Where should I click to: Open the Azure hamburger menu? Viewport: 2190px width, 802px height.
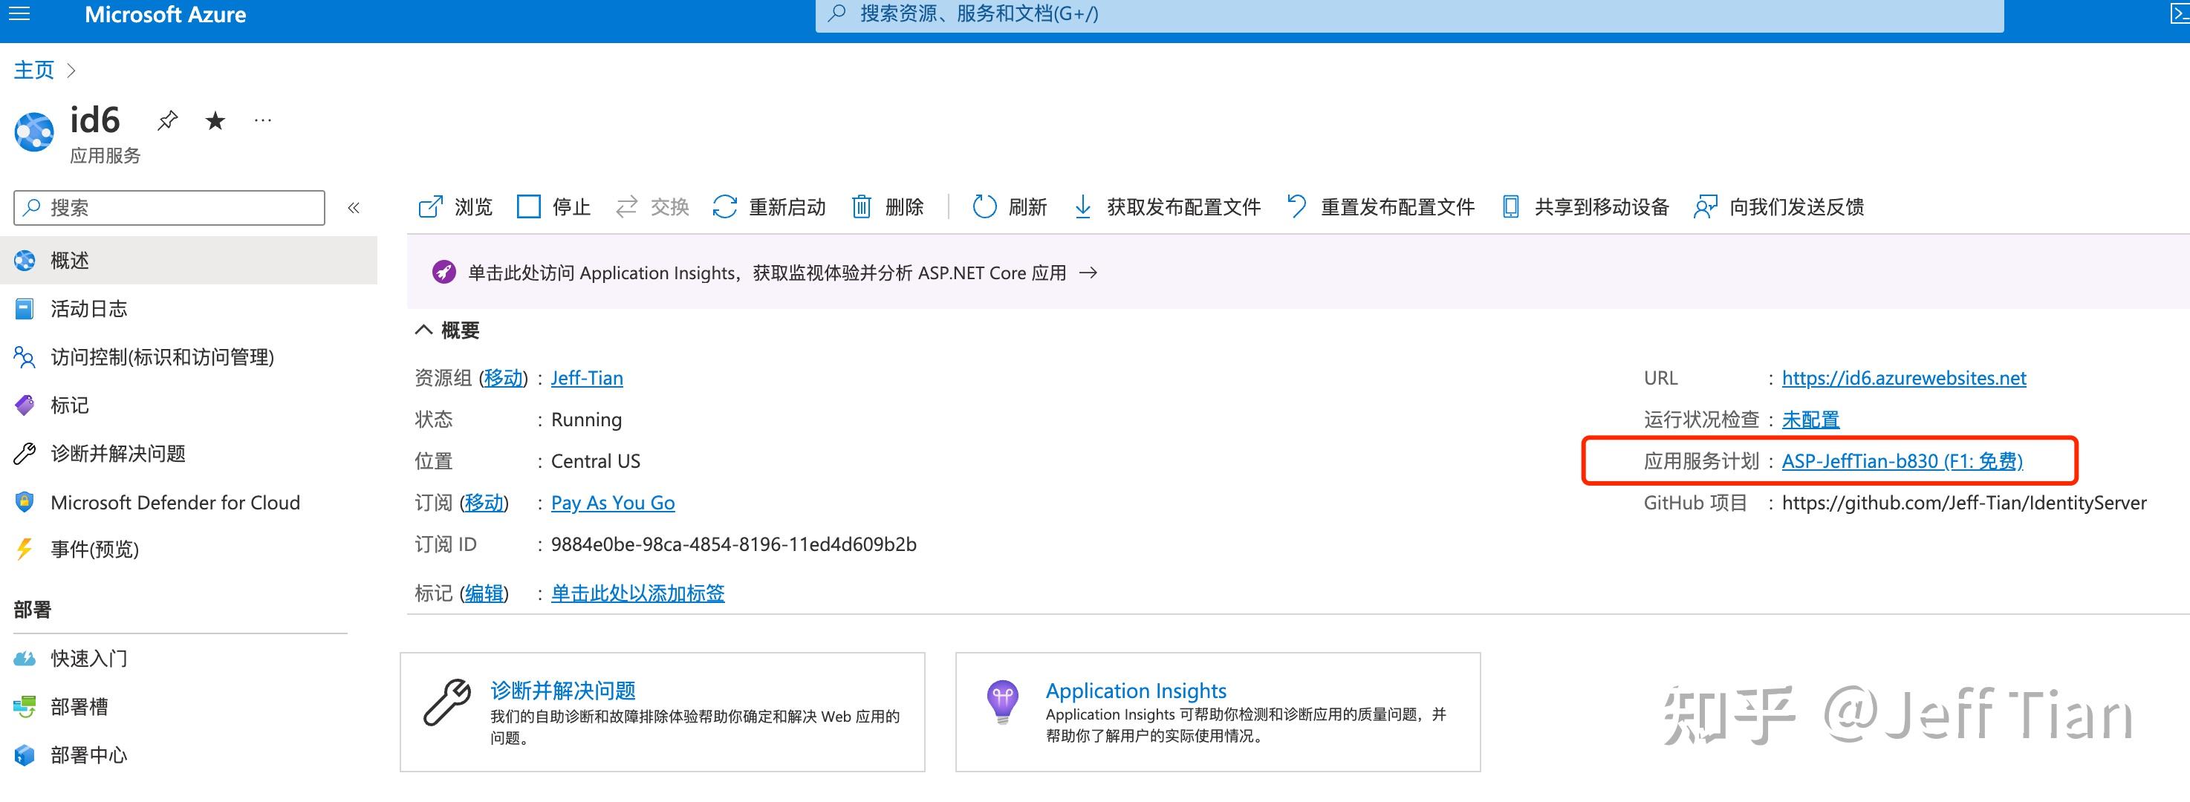click(x=19, y=13)
